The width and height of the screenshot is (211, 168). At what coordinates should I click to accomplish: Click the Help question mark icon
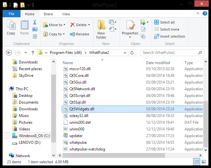[x=205, y=13]
